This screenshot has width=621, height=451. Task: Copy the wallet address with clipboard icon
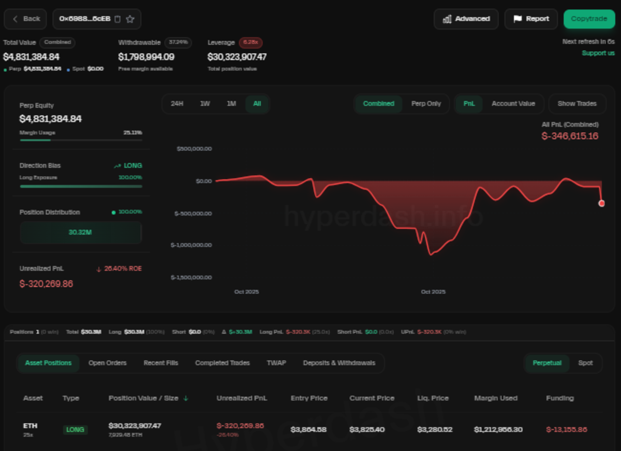[117, 19]
